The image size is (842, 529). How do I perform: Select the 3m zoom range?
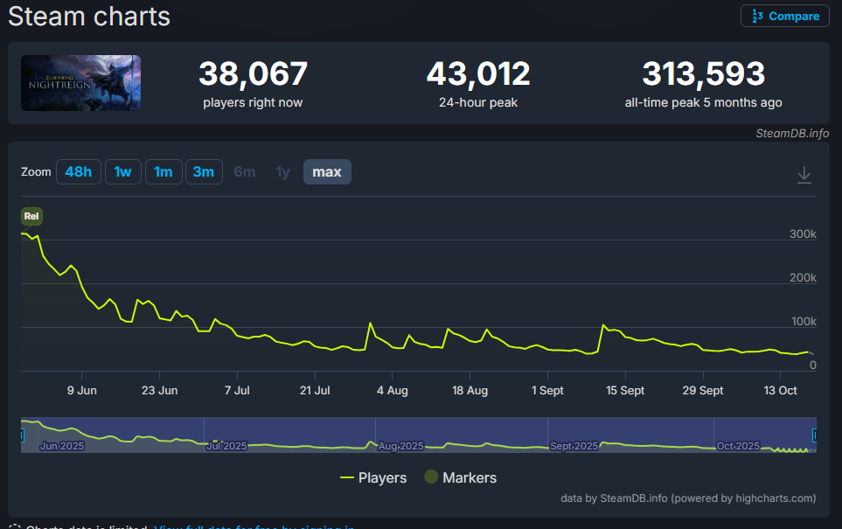204,172
